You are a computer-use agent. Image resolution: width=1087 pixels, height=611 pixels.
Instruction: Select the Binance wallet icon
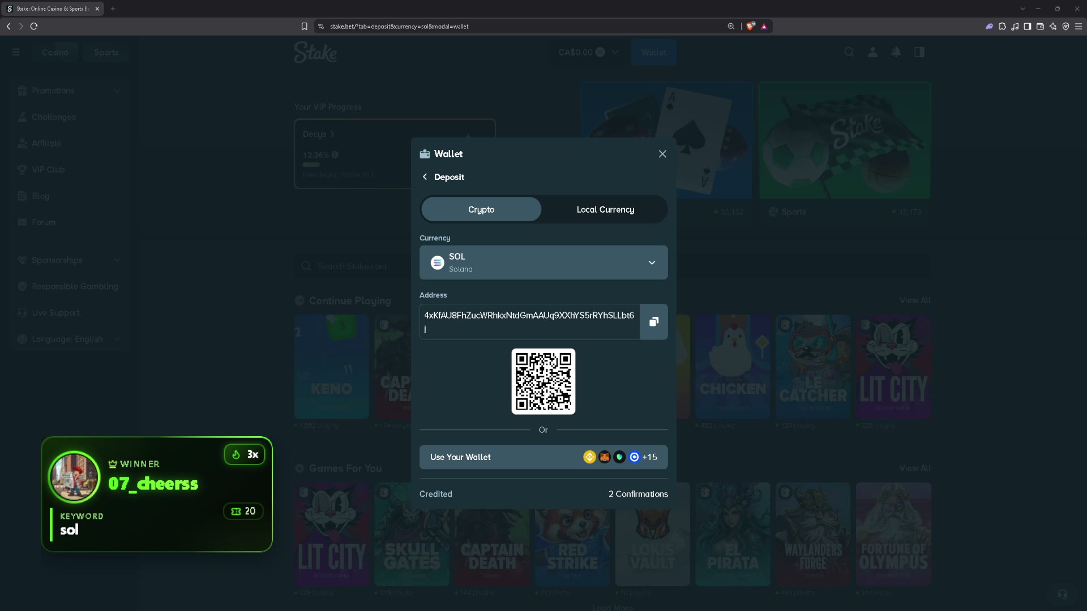[589, 457]
